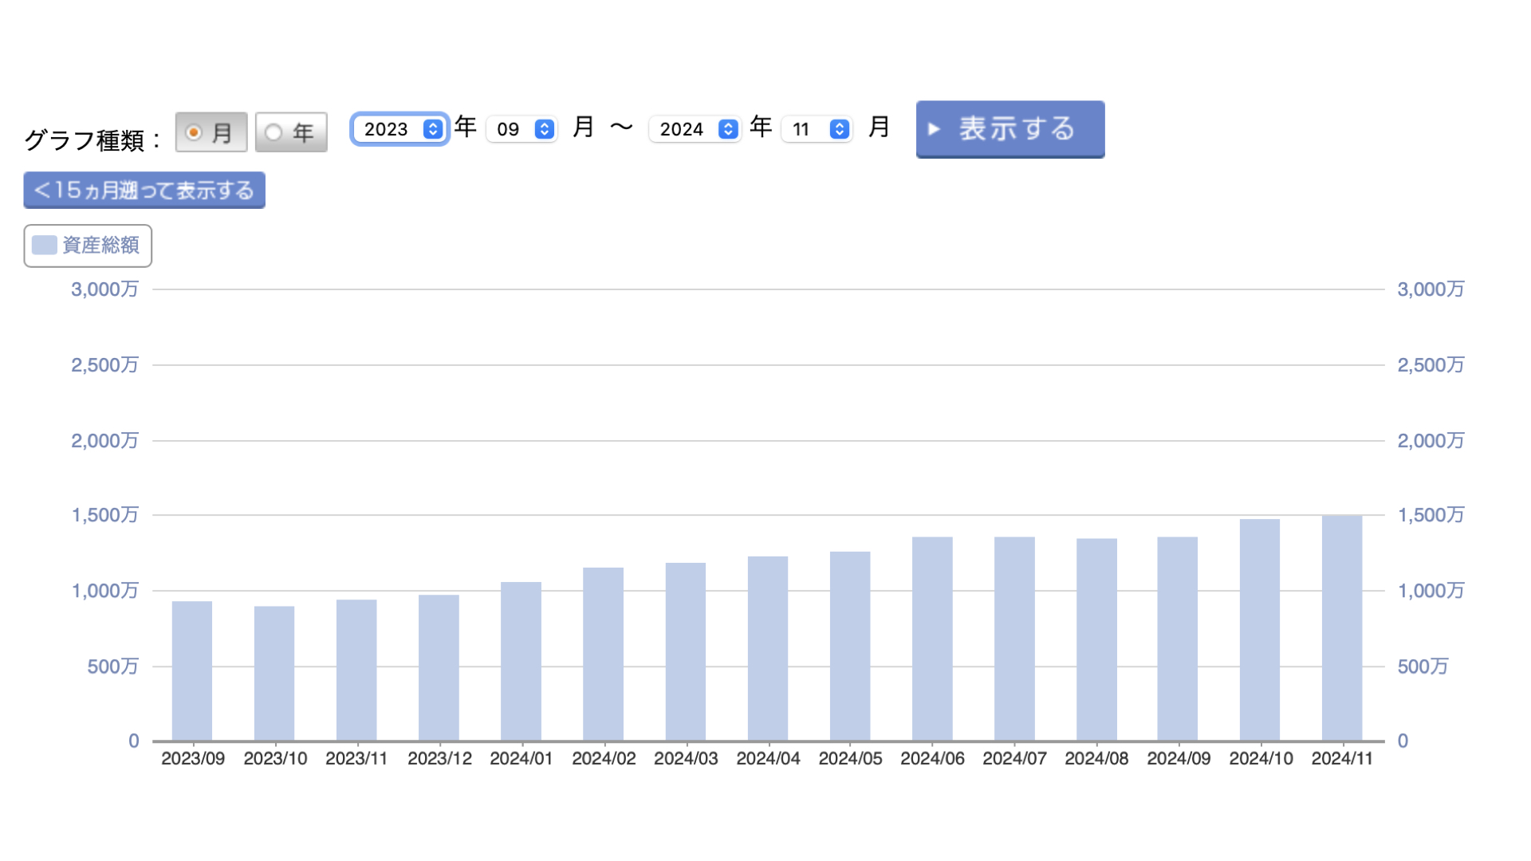Open the start year dropdown showing 2023
This screenshot has width=1531, height=861.
pyautogui.click(x=399, y=129)
